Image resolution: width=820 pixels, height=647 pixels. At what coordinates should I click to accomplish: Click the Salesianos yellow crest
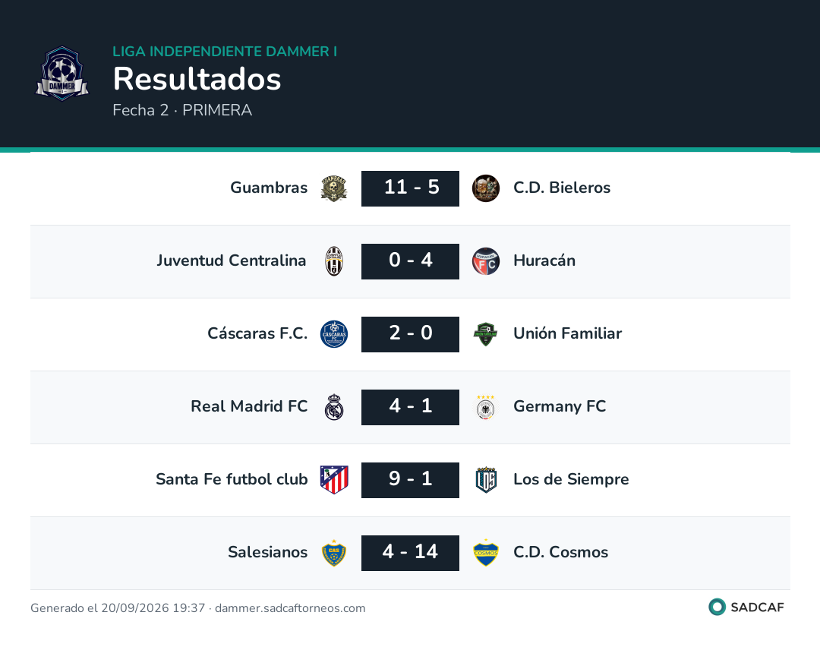334,553
